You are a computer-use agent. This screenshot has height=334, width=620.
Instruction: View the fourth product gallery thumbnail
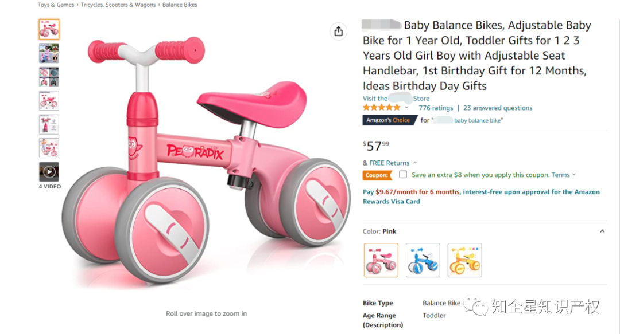49,101
